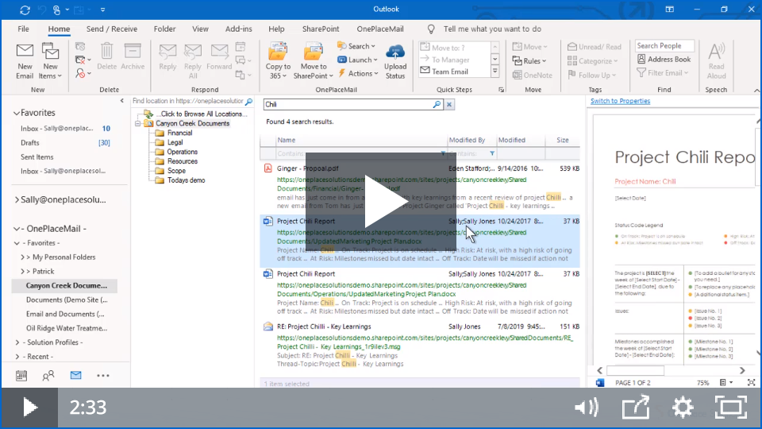Expand the Recent node
The height and width of the screenshot is (429, 762).
pyautogui.click(x=17, y=357)
